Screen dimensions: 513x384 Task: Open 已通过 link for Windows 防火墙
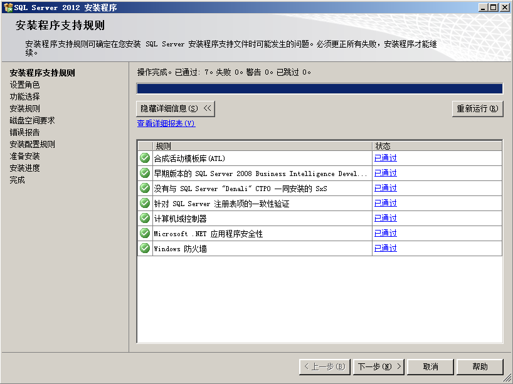coord(386,248)
